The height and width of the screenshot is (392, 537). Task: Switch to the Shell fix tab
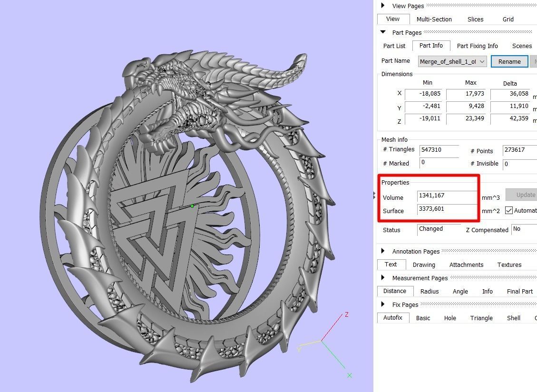coord(513,318)
